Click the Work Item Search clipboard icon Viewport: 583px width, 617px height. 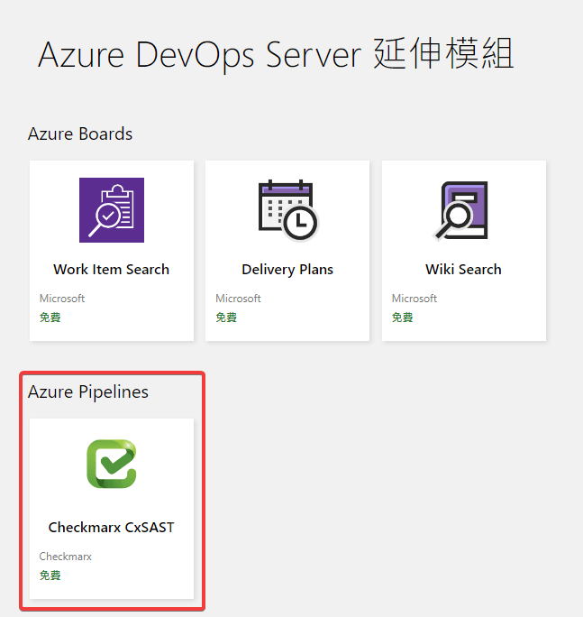pos(111,209)
